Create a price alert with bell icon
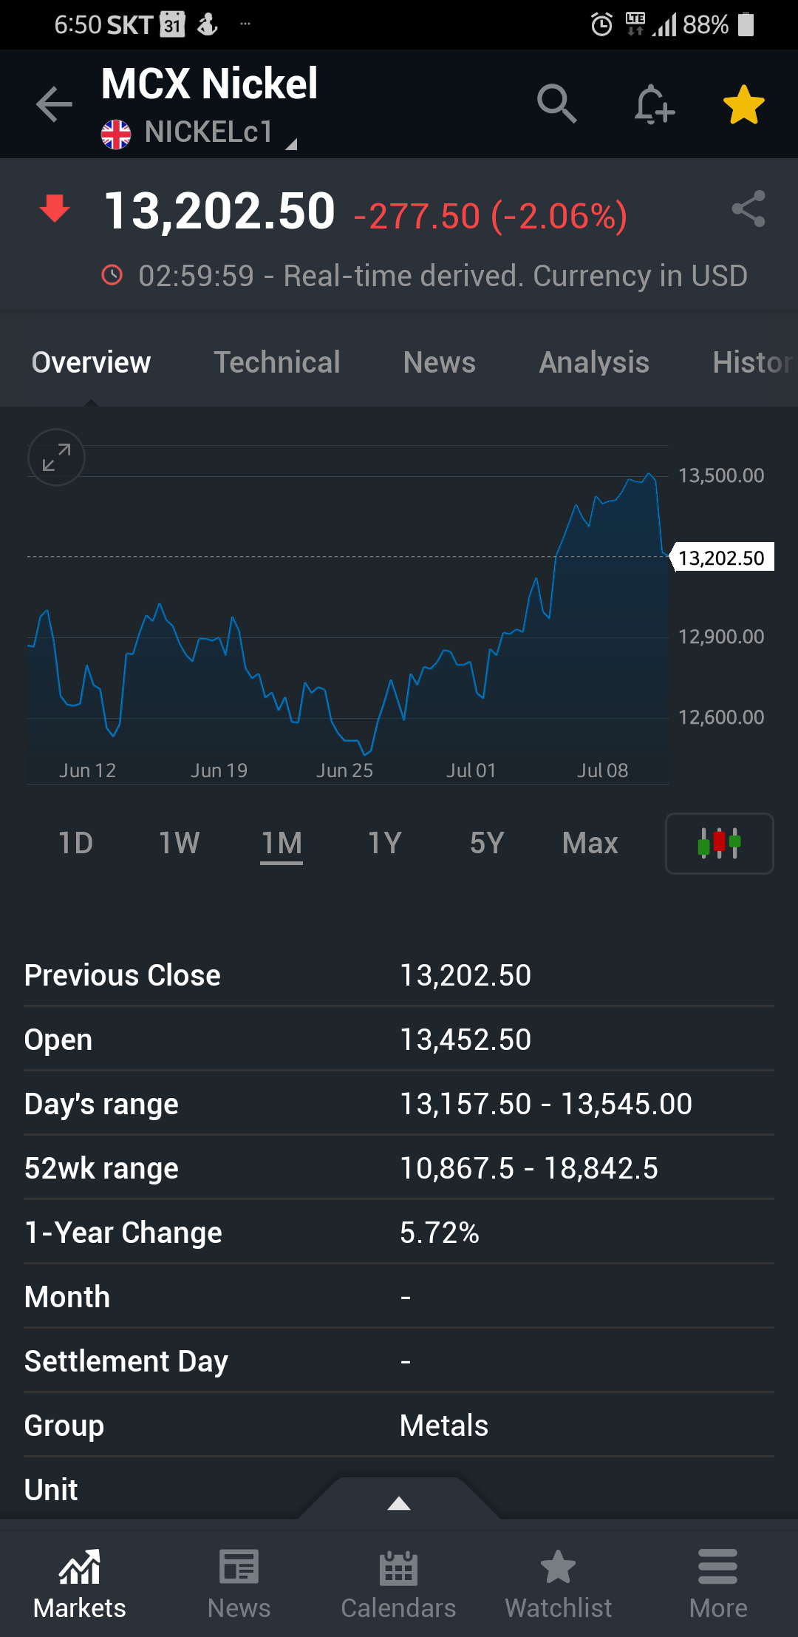The image size is (798, 1637). pos(654,104)
